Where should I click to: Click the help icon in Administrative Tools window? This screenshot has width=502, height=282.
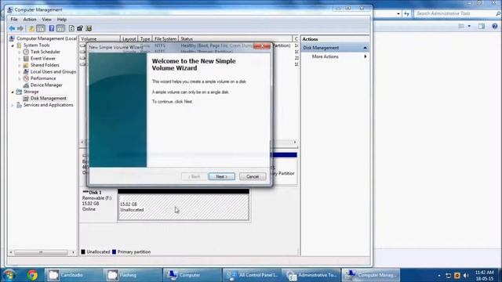point(495,26)
